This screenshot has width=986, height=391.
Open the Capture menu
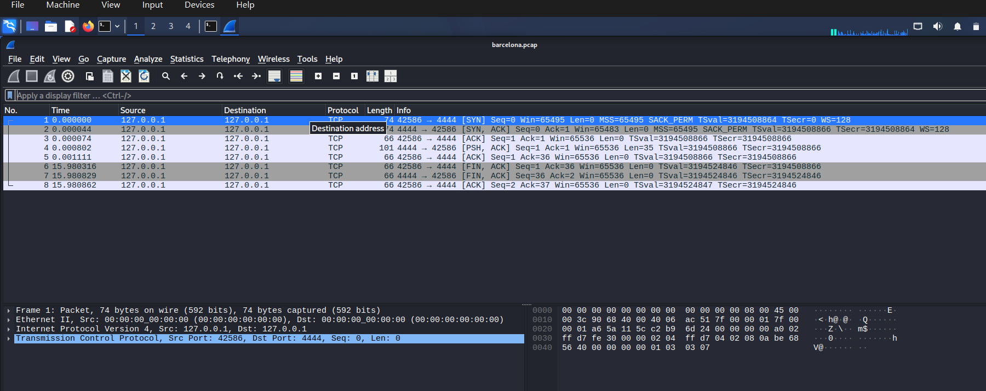111,59
